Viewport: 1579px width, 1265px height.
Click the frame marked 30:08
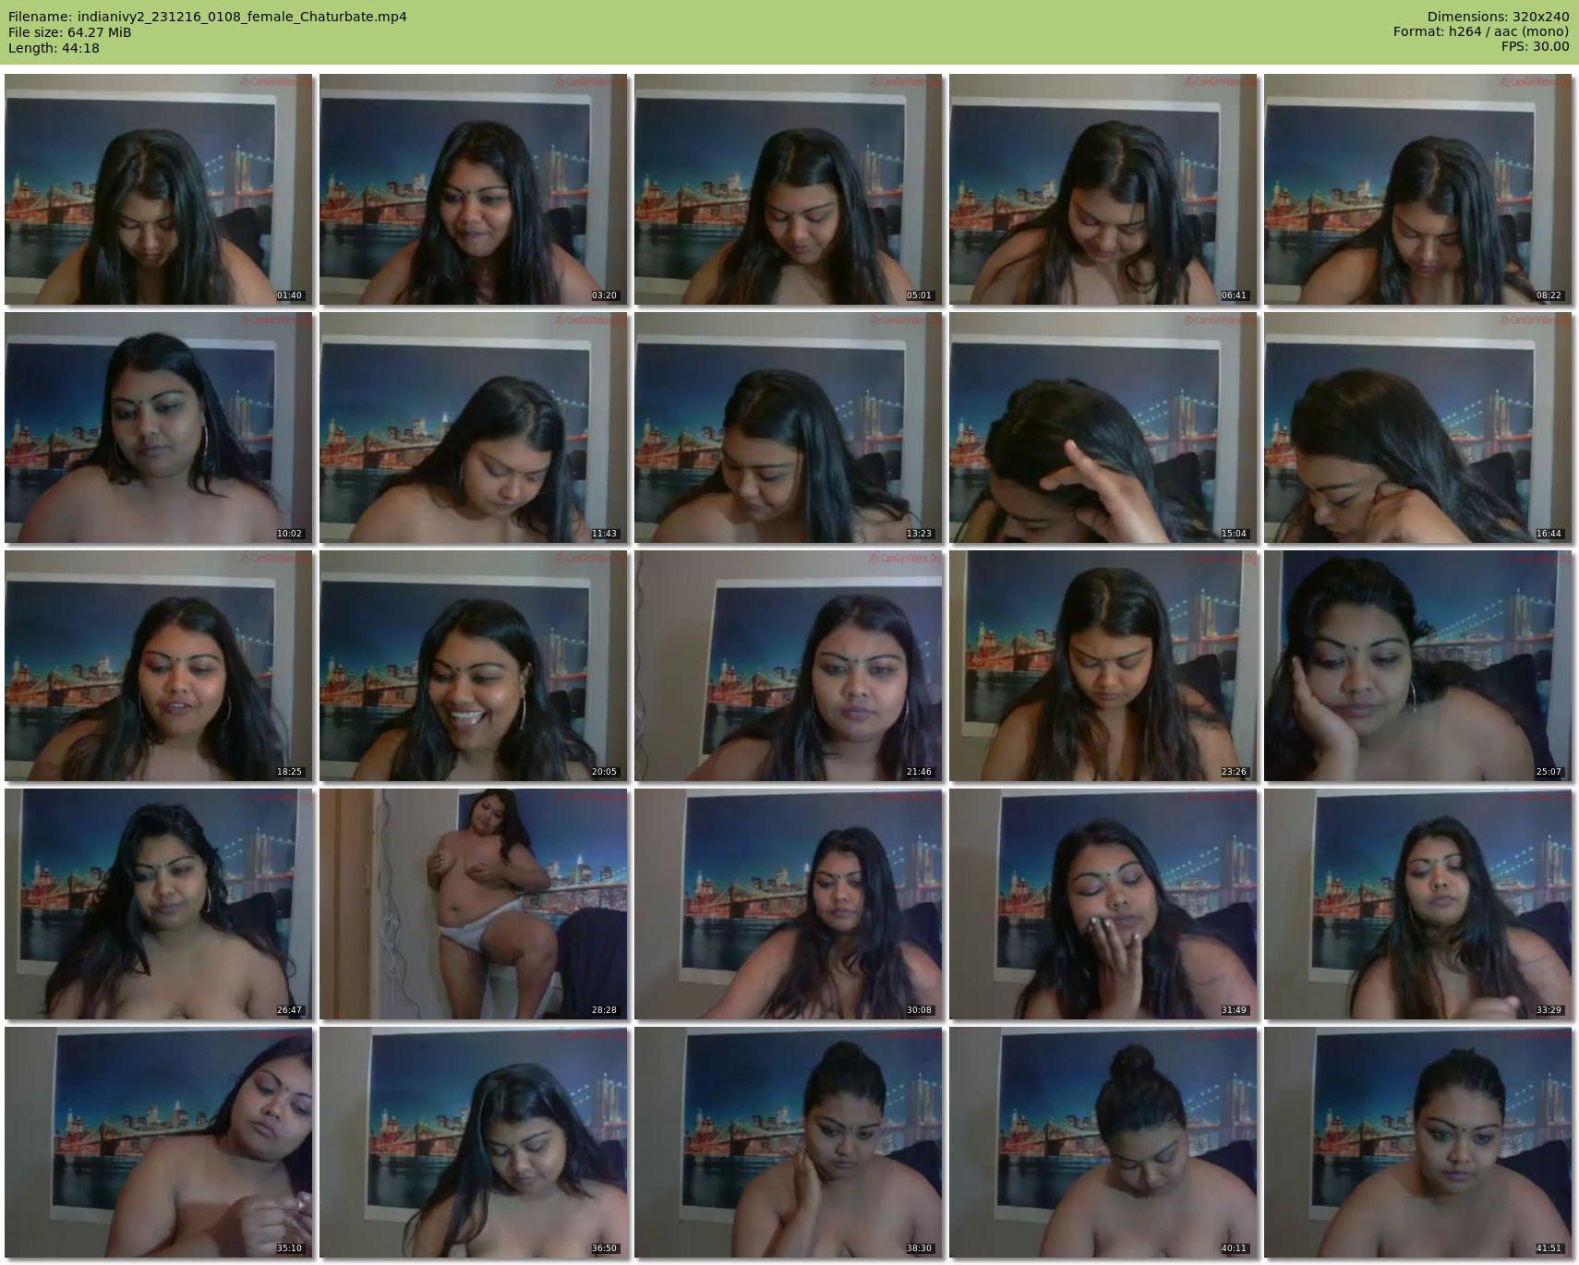click(x=788, y=904)
